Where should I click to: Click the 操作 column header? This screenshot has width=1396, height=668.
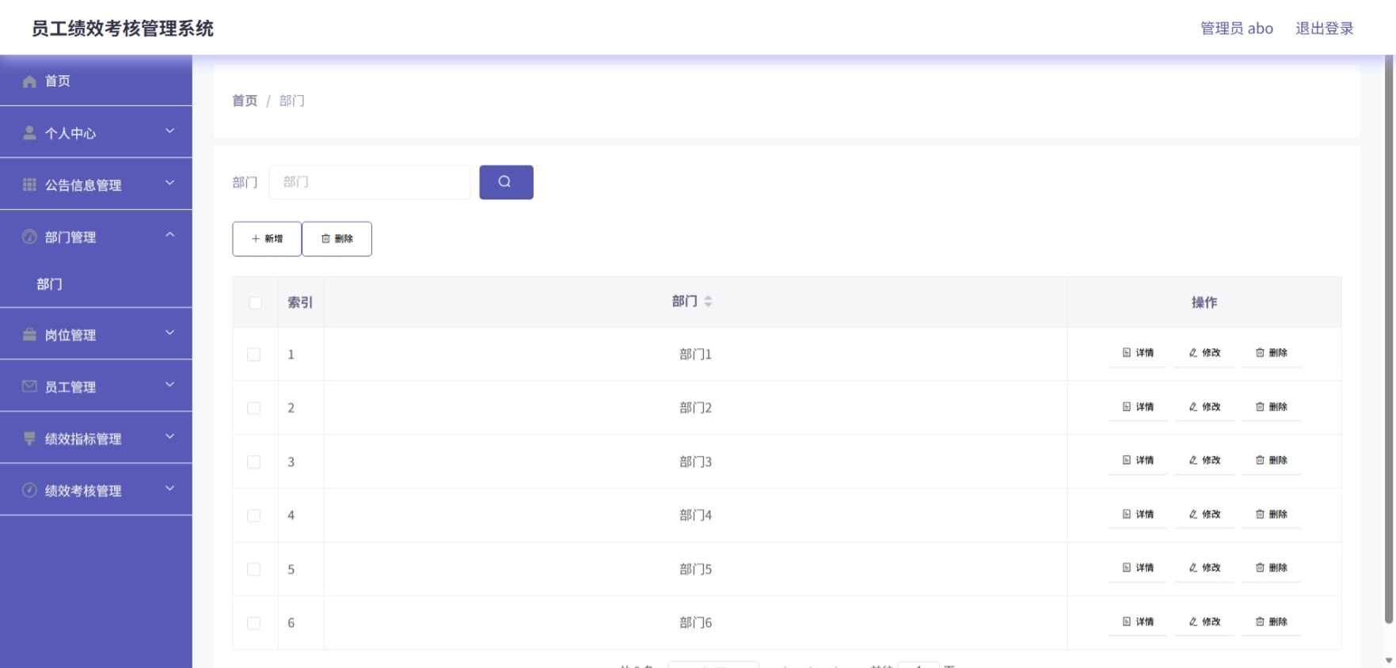click(1204, 302)
